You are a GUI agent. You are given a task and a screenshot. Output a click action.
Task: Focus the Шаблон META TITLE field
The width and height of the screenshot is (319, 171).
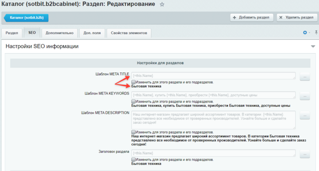click(x=213, y=76)
